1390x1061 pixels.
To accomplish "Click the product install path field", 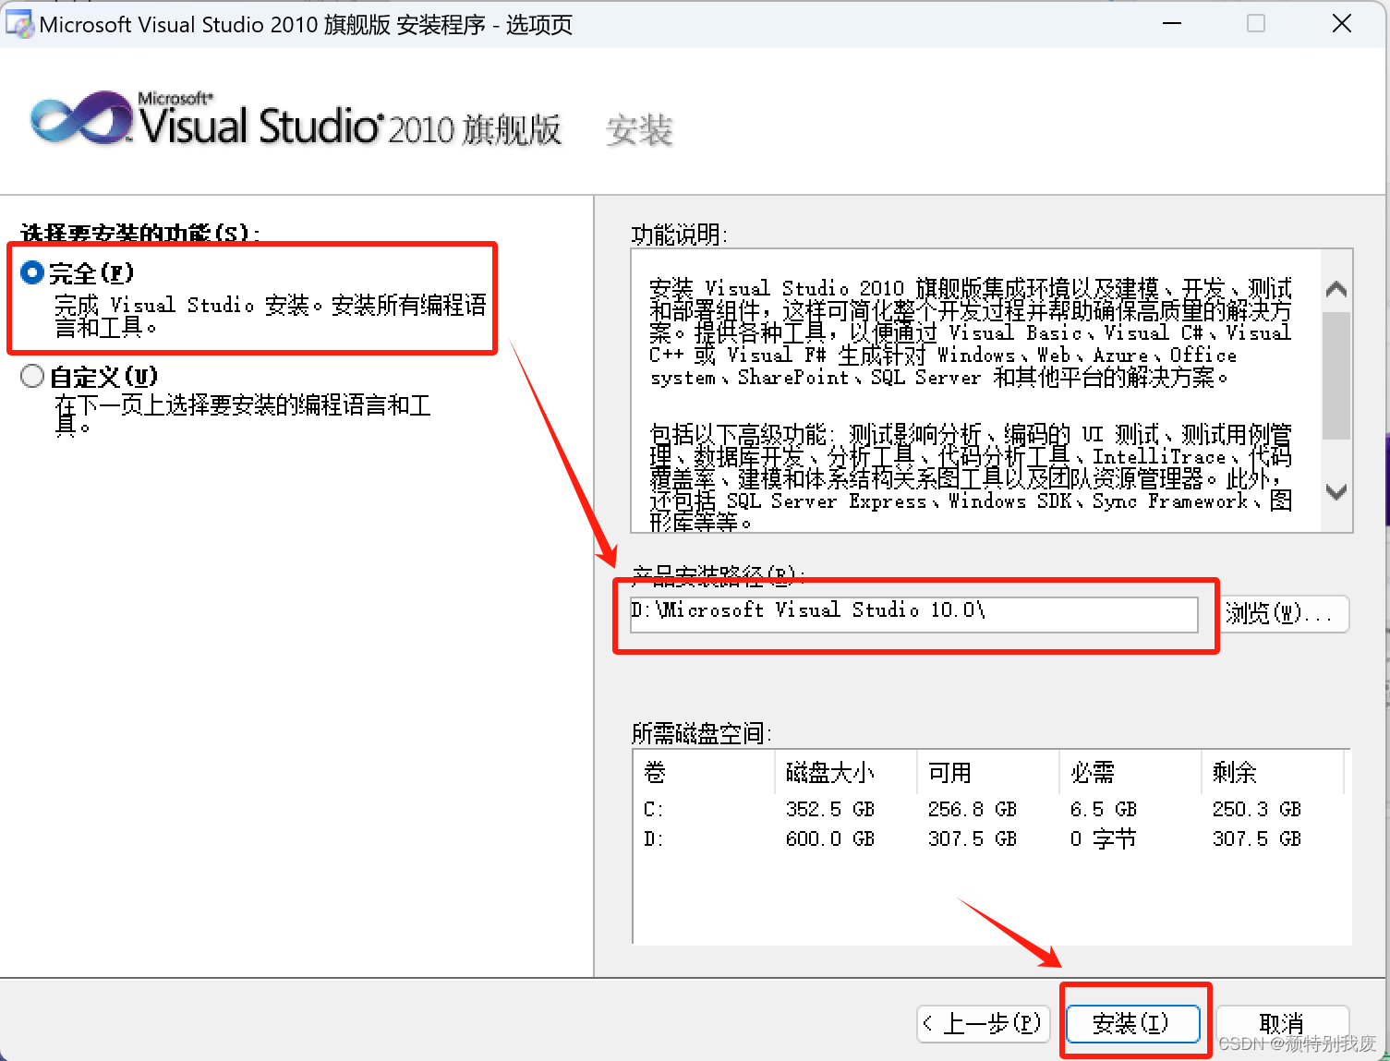I will click(913, 614).
